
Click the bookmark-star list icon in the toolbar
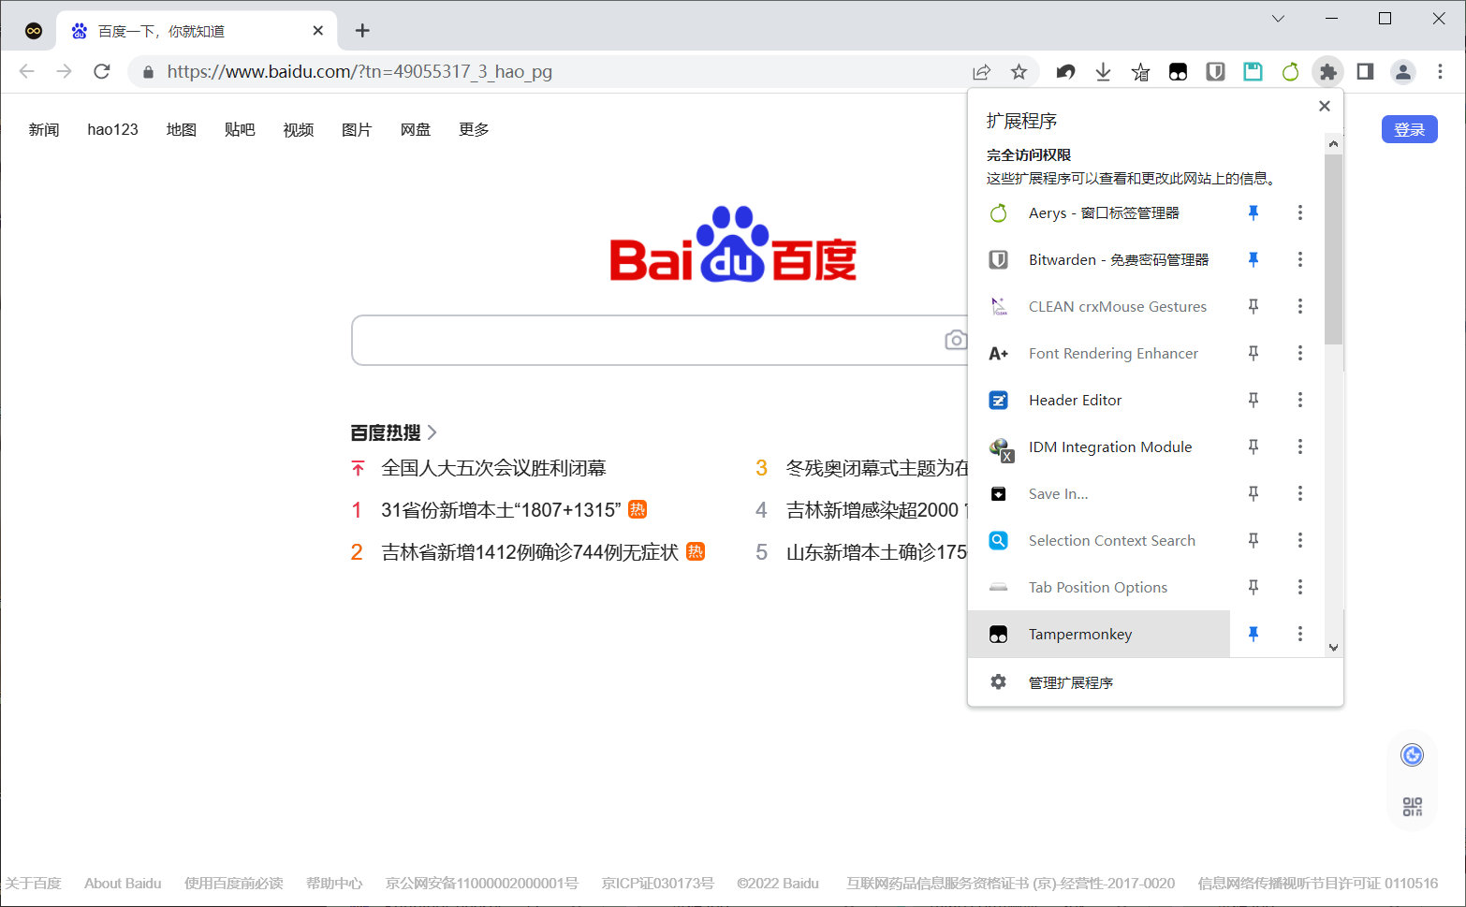pos(1140,72)
